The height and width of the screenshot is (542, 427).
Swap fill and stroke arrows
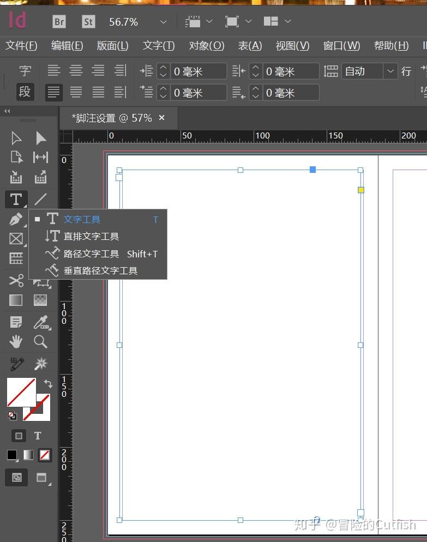[47, 383]
